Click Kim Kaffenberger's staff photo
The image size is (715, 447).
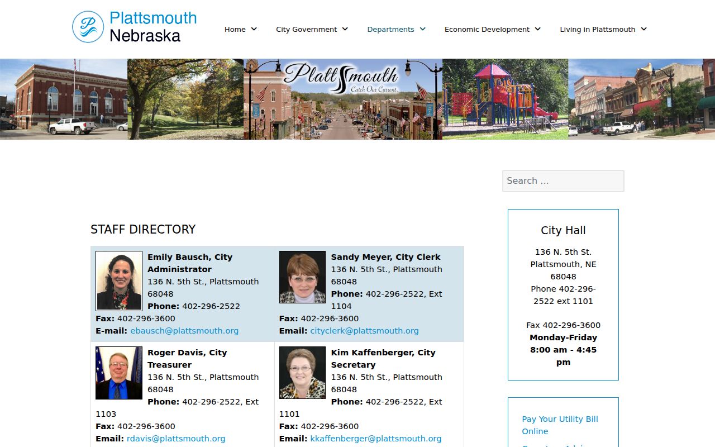pyautogui.click(x=302, y=373)
